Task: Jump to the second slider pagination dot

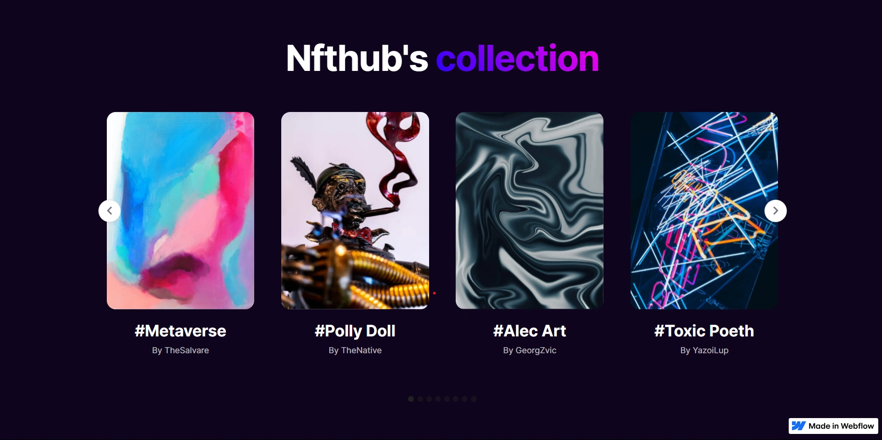Action: coord(420,399)
